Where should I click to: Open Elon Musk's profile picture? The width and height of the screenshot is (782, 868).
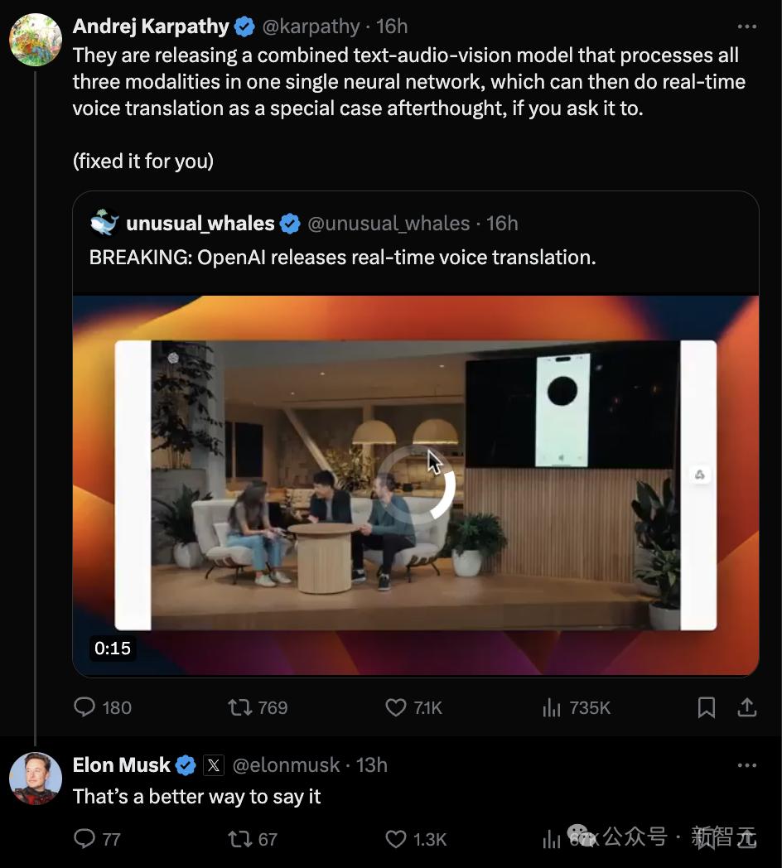36,779
